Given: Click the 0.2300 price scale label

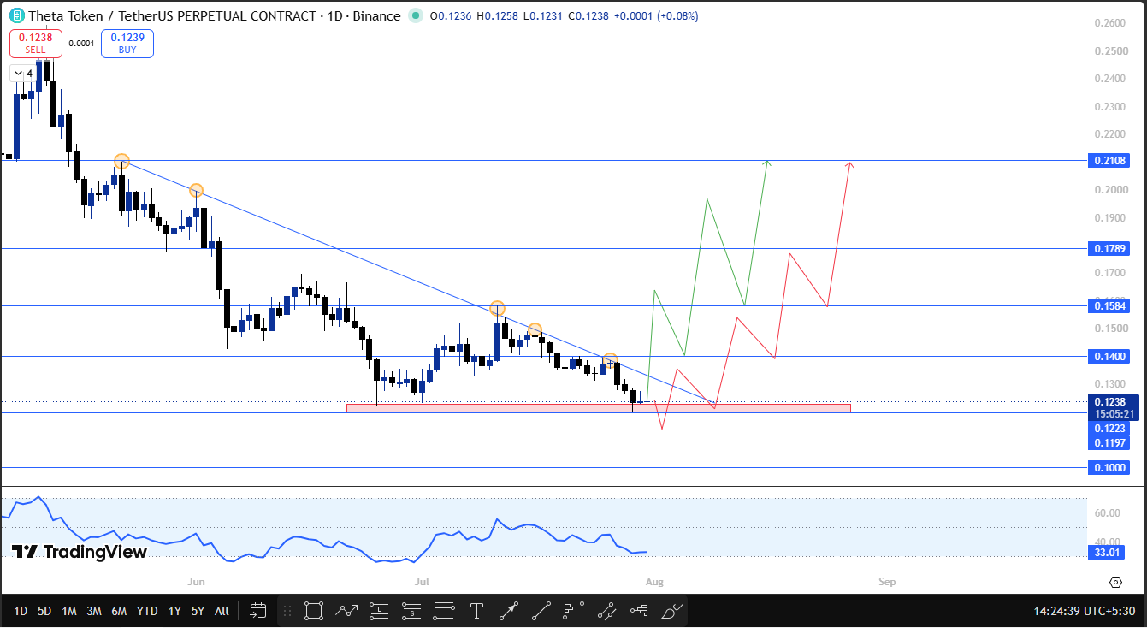Looking at the screenshot, I should point(1110,107).
